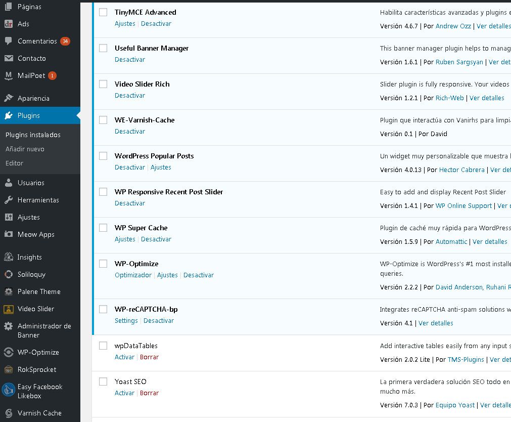
Task: Open the WP-Optimize Optimizador link
Action: (x=133, y=275)
